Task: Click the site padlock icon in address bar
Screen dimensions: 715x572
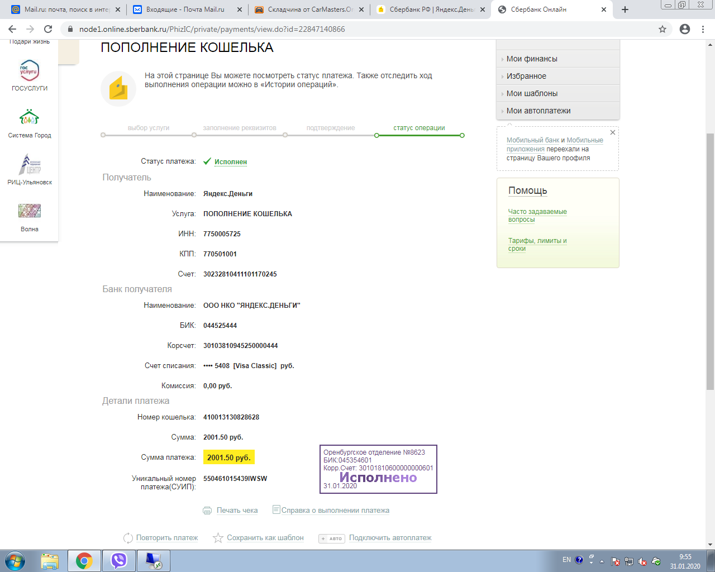Action: [70, 29]
